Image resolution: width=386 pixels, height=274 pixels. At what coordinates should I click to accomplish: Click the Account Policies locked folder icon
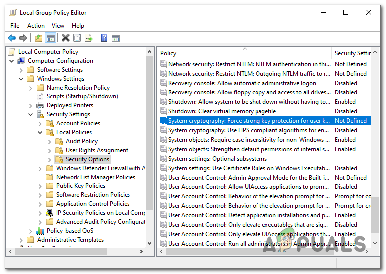(x=50, y=123)
